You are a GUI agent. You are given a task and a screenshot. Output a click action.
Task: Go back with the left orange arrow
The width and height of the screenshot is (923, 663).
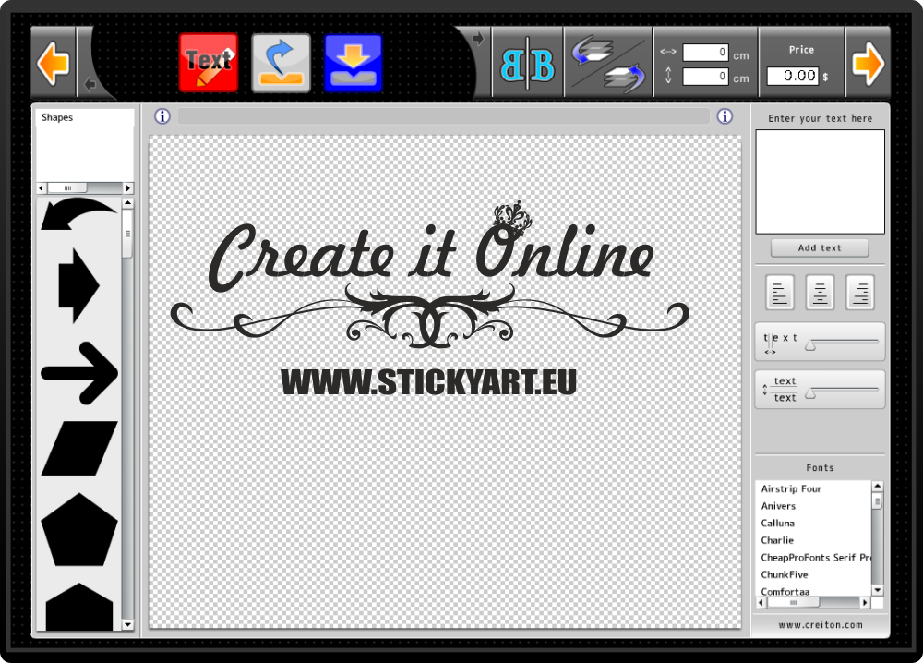53,64
